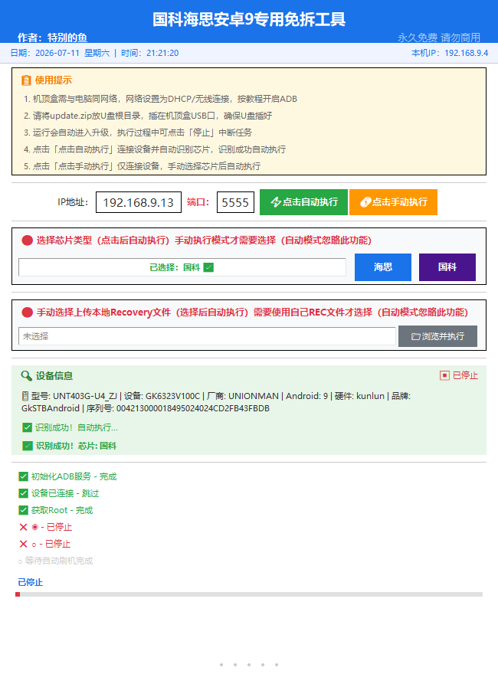Click the check icon beside 获取Root - 完成
The width and height of the screenshot is (498, 674).
click(23, 510)
